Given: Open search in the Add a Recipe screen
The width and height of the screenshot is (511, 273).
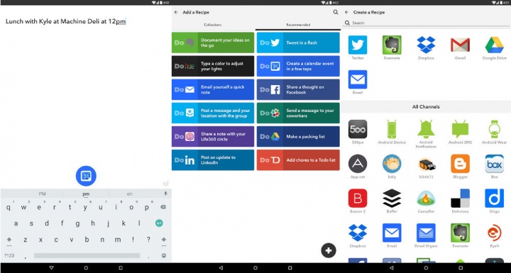Looking at the screenshot, I should pos(335,12).
